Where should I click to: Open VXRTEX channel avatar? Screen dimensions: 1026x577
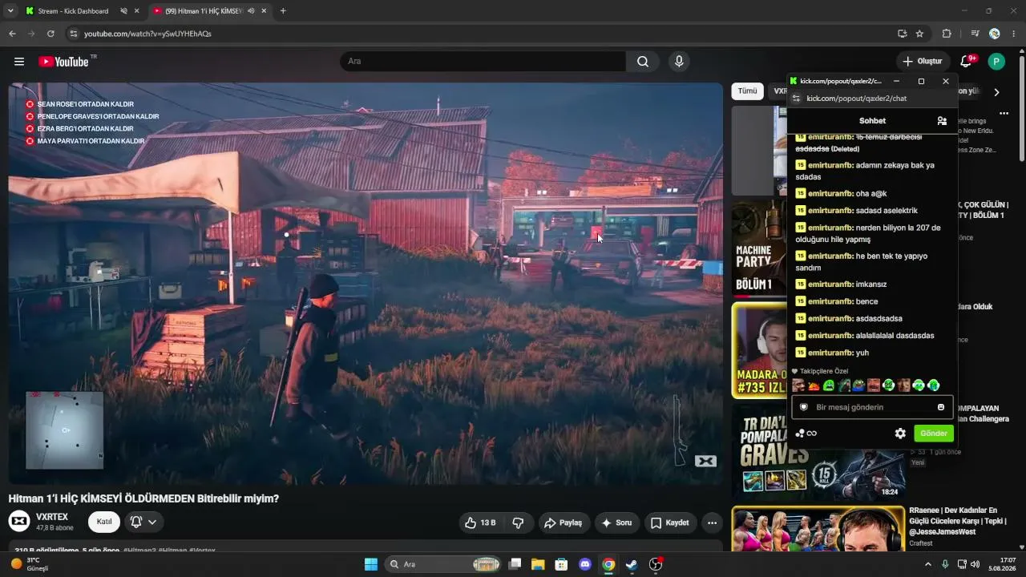(x=19, y=522)
